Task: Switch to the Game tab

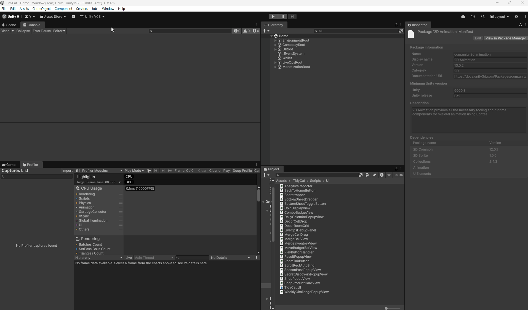Action: click(9, 165)
